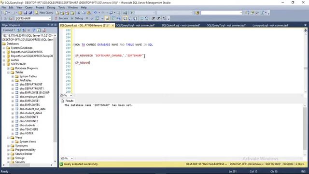Click Object Explorer Filter icon
The width and height of the screenshot is (309, 174).
[34, 30]
